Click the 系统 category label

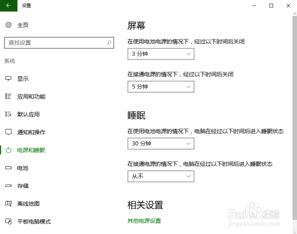click(x=10, y=61)
